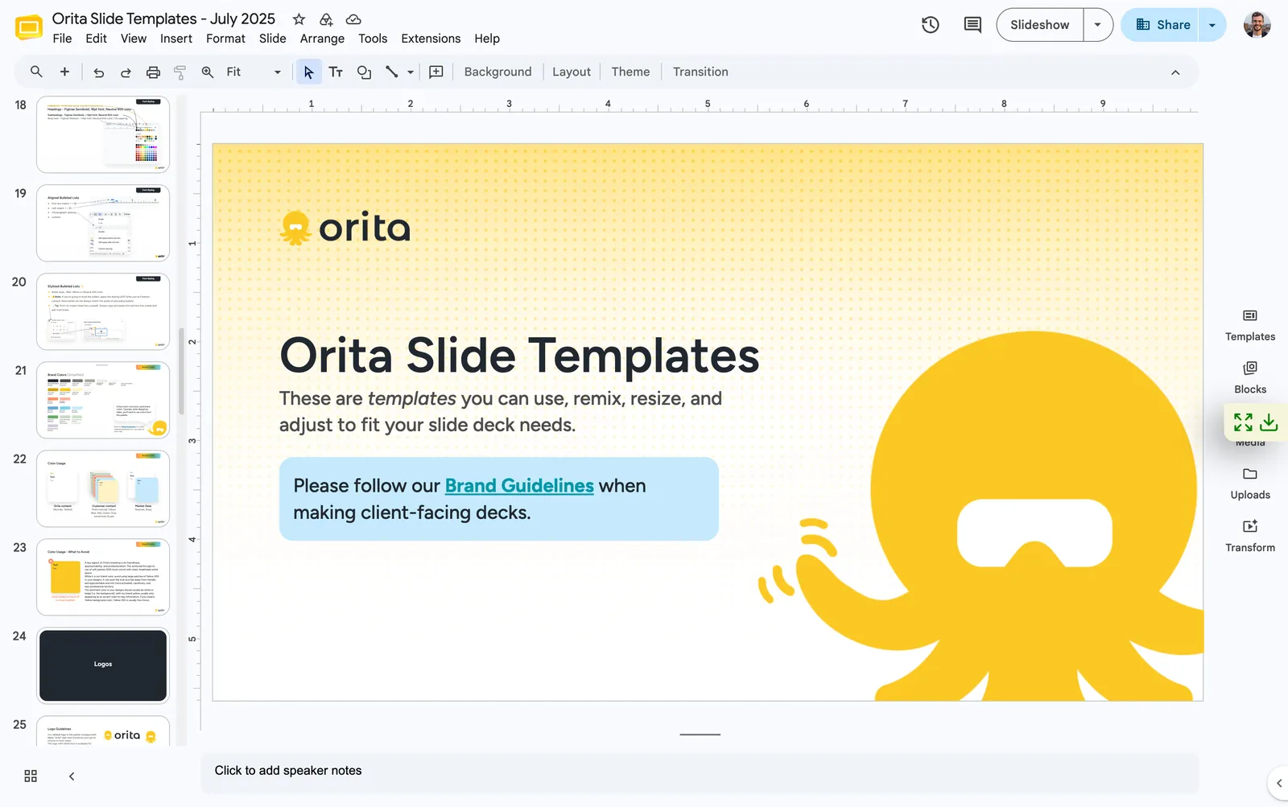This screenshot has height=807, width=1288.
Task: Open the Arrange menu
Action: [x=322, y=39]
